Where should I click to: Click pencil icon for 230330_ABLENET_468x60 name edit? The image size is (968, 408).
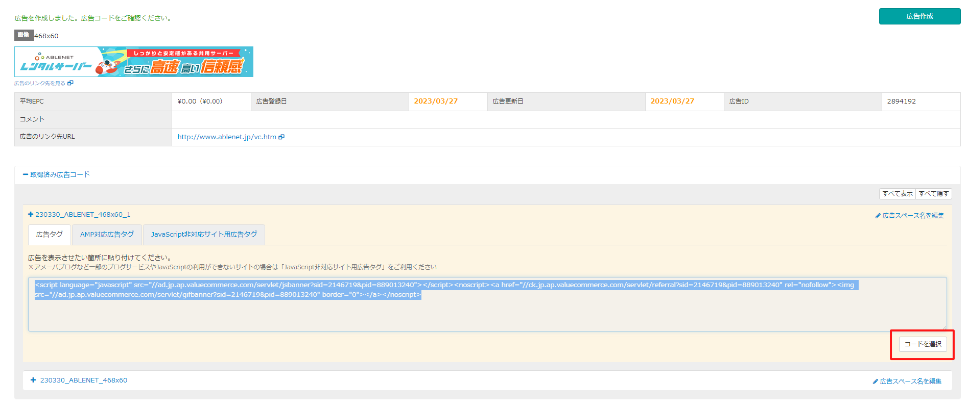pos(875,381)
